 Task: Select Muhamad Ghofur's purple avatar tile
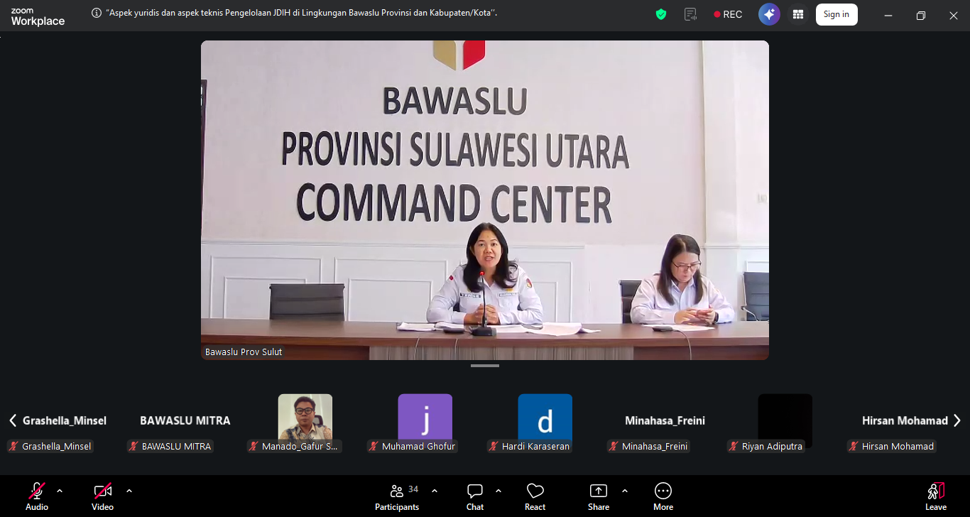[425, 421]
